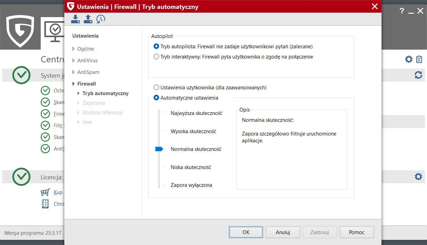This screenshot has height=245, width=427.
Task: Click the export settings icon
Action: (x=88, y=19)
